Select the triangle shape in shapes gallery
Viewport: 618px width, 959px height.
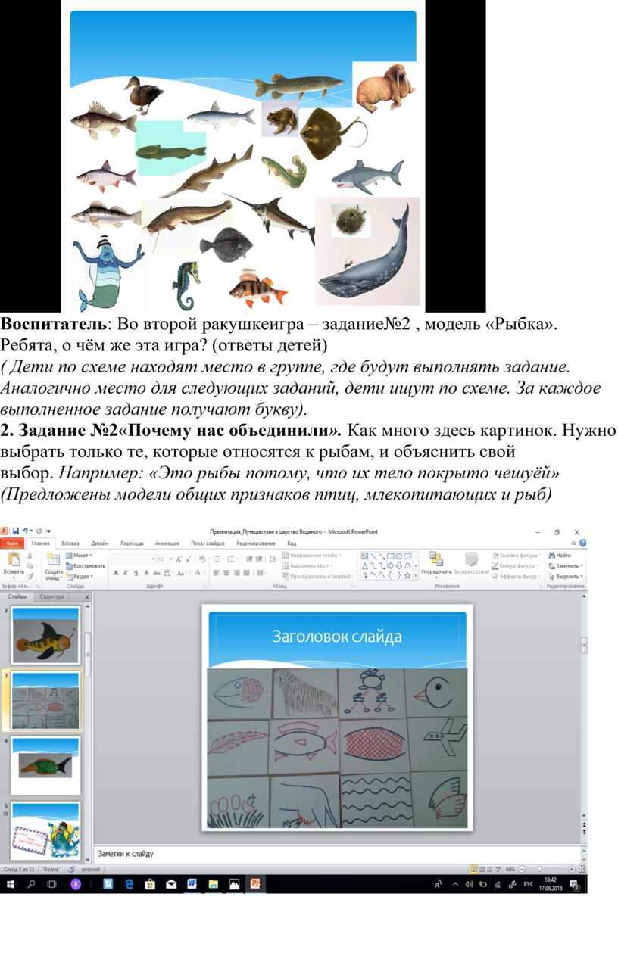coord(365,565)
